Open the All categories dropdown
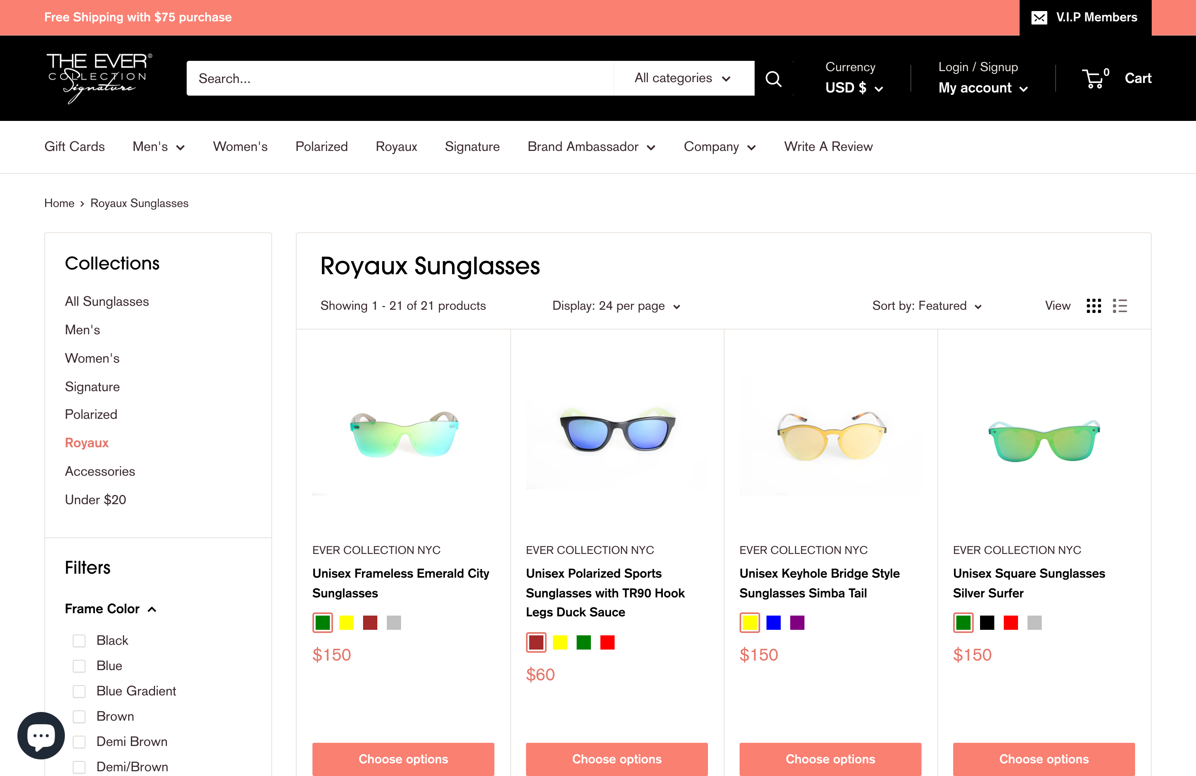 [683, 78]
